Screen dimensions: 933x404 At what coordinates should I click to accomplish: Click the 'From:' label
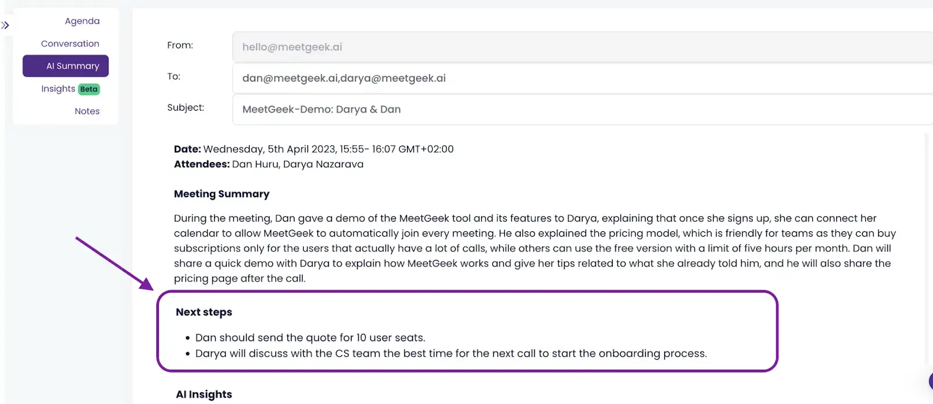coord(180,45)
